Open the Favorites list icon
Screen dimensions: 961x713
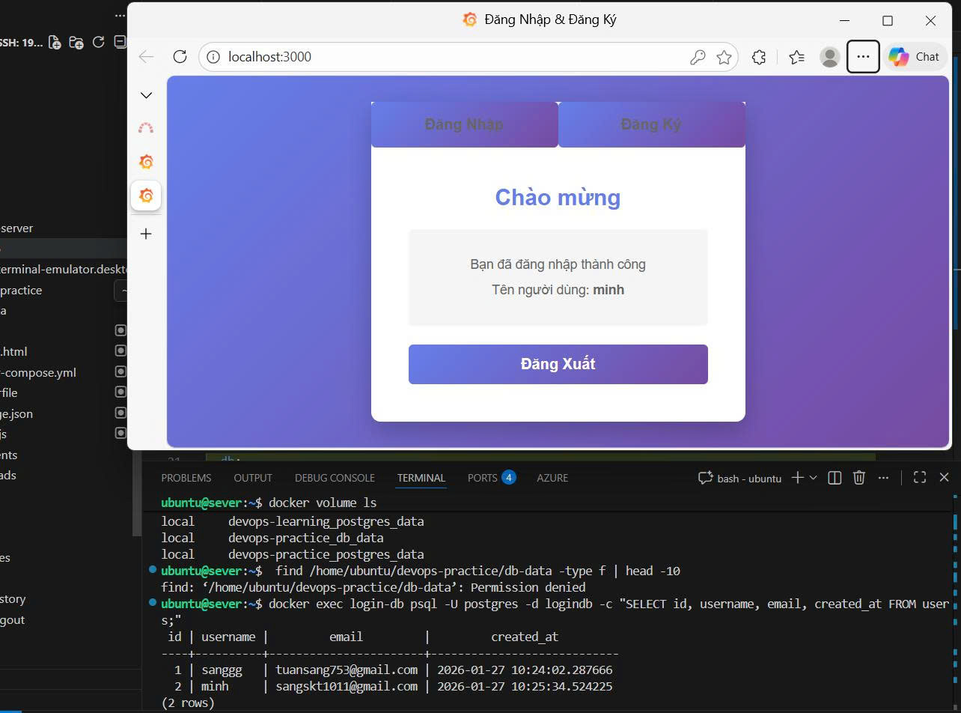pyautogui.click(x=797, y=57)
